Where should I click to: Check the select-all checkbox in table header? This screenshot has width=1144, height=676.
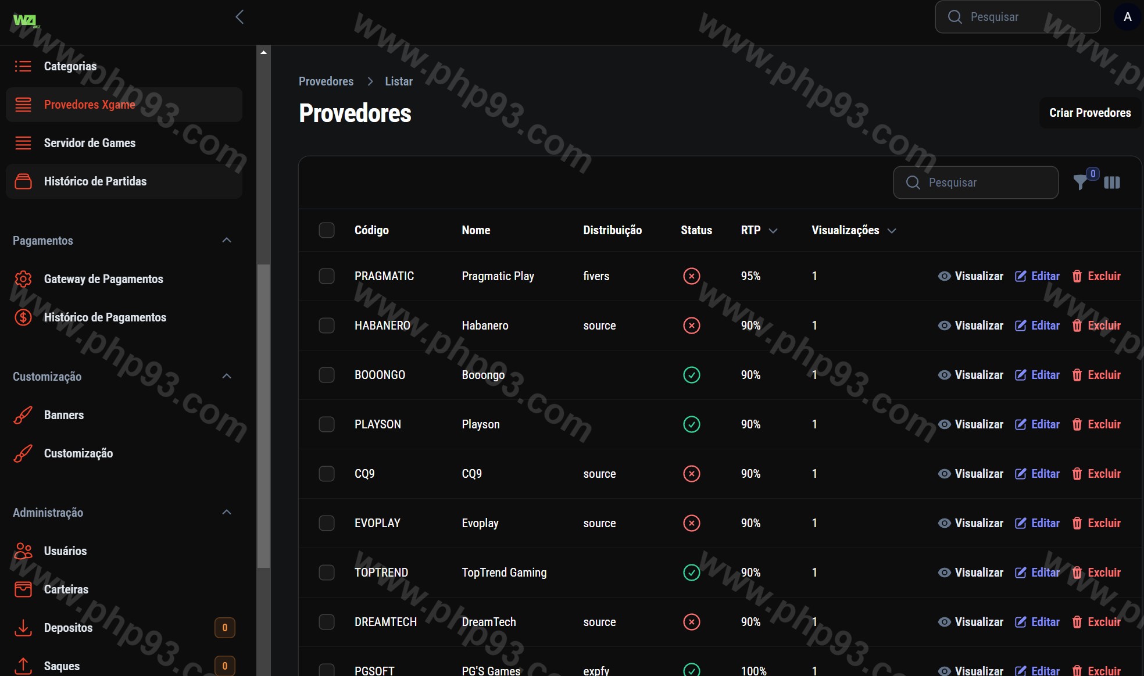coord(327,230)
